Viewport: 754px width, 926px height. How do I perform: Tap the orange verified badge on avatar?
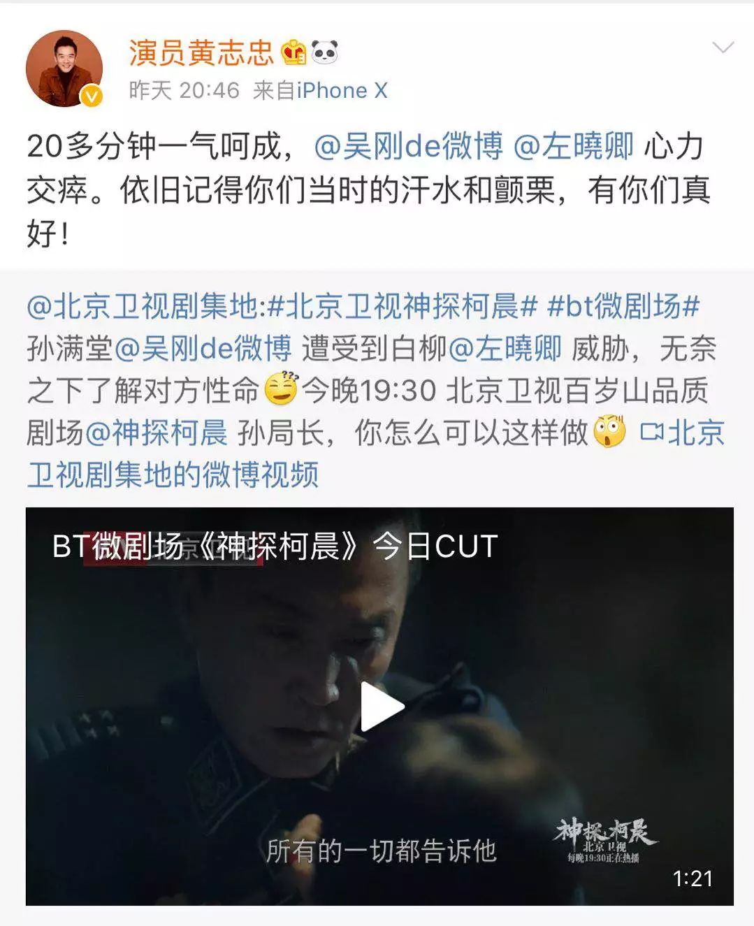coord(92,96)
